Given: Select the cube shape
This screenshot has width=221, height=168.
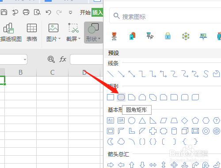Looking at the screenshot, I should point(185,131).
